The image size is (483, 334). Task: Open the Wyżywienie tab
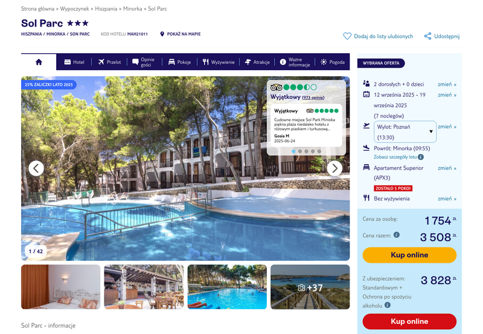[x=219, y=62]
